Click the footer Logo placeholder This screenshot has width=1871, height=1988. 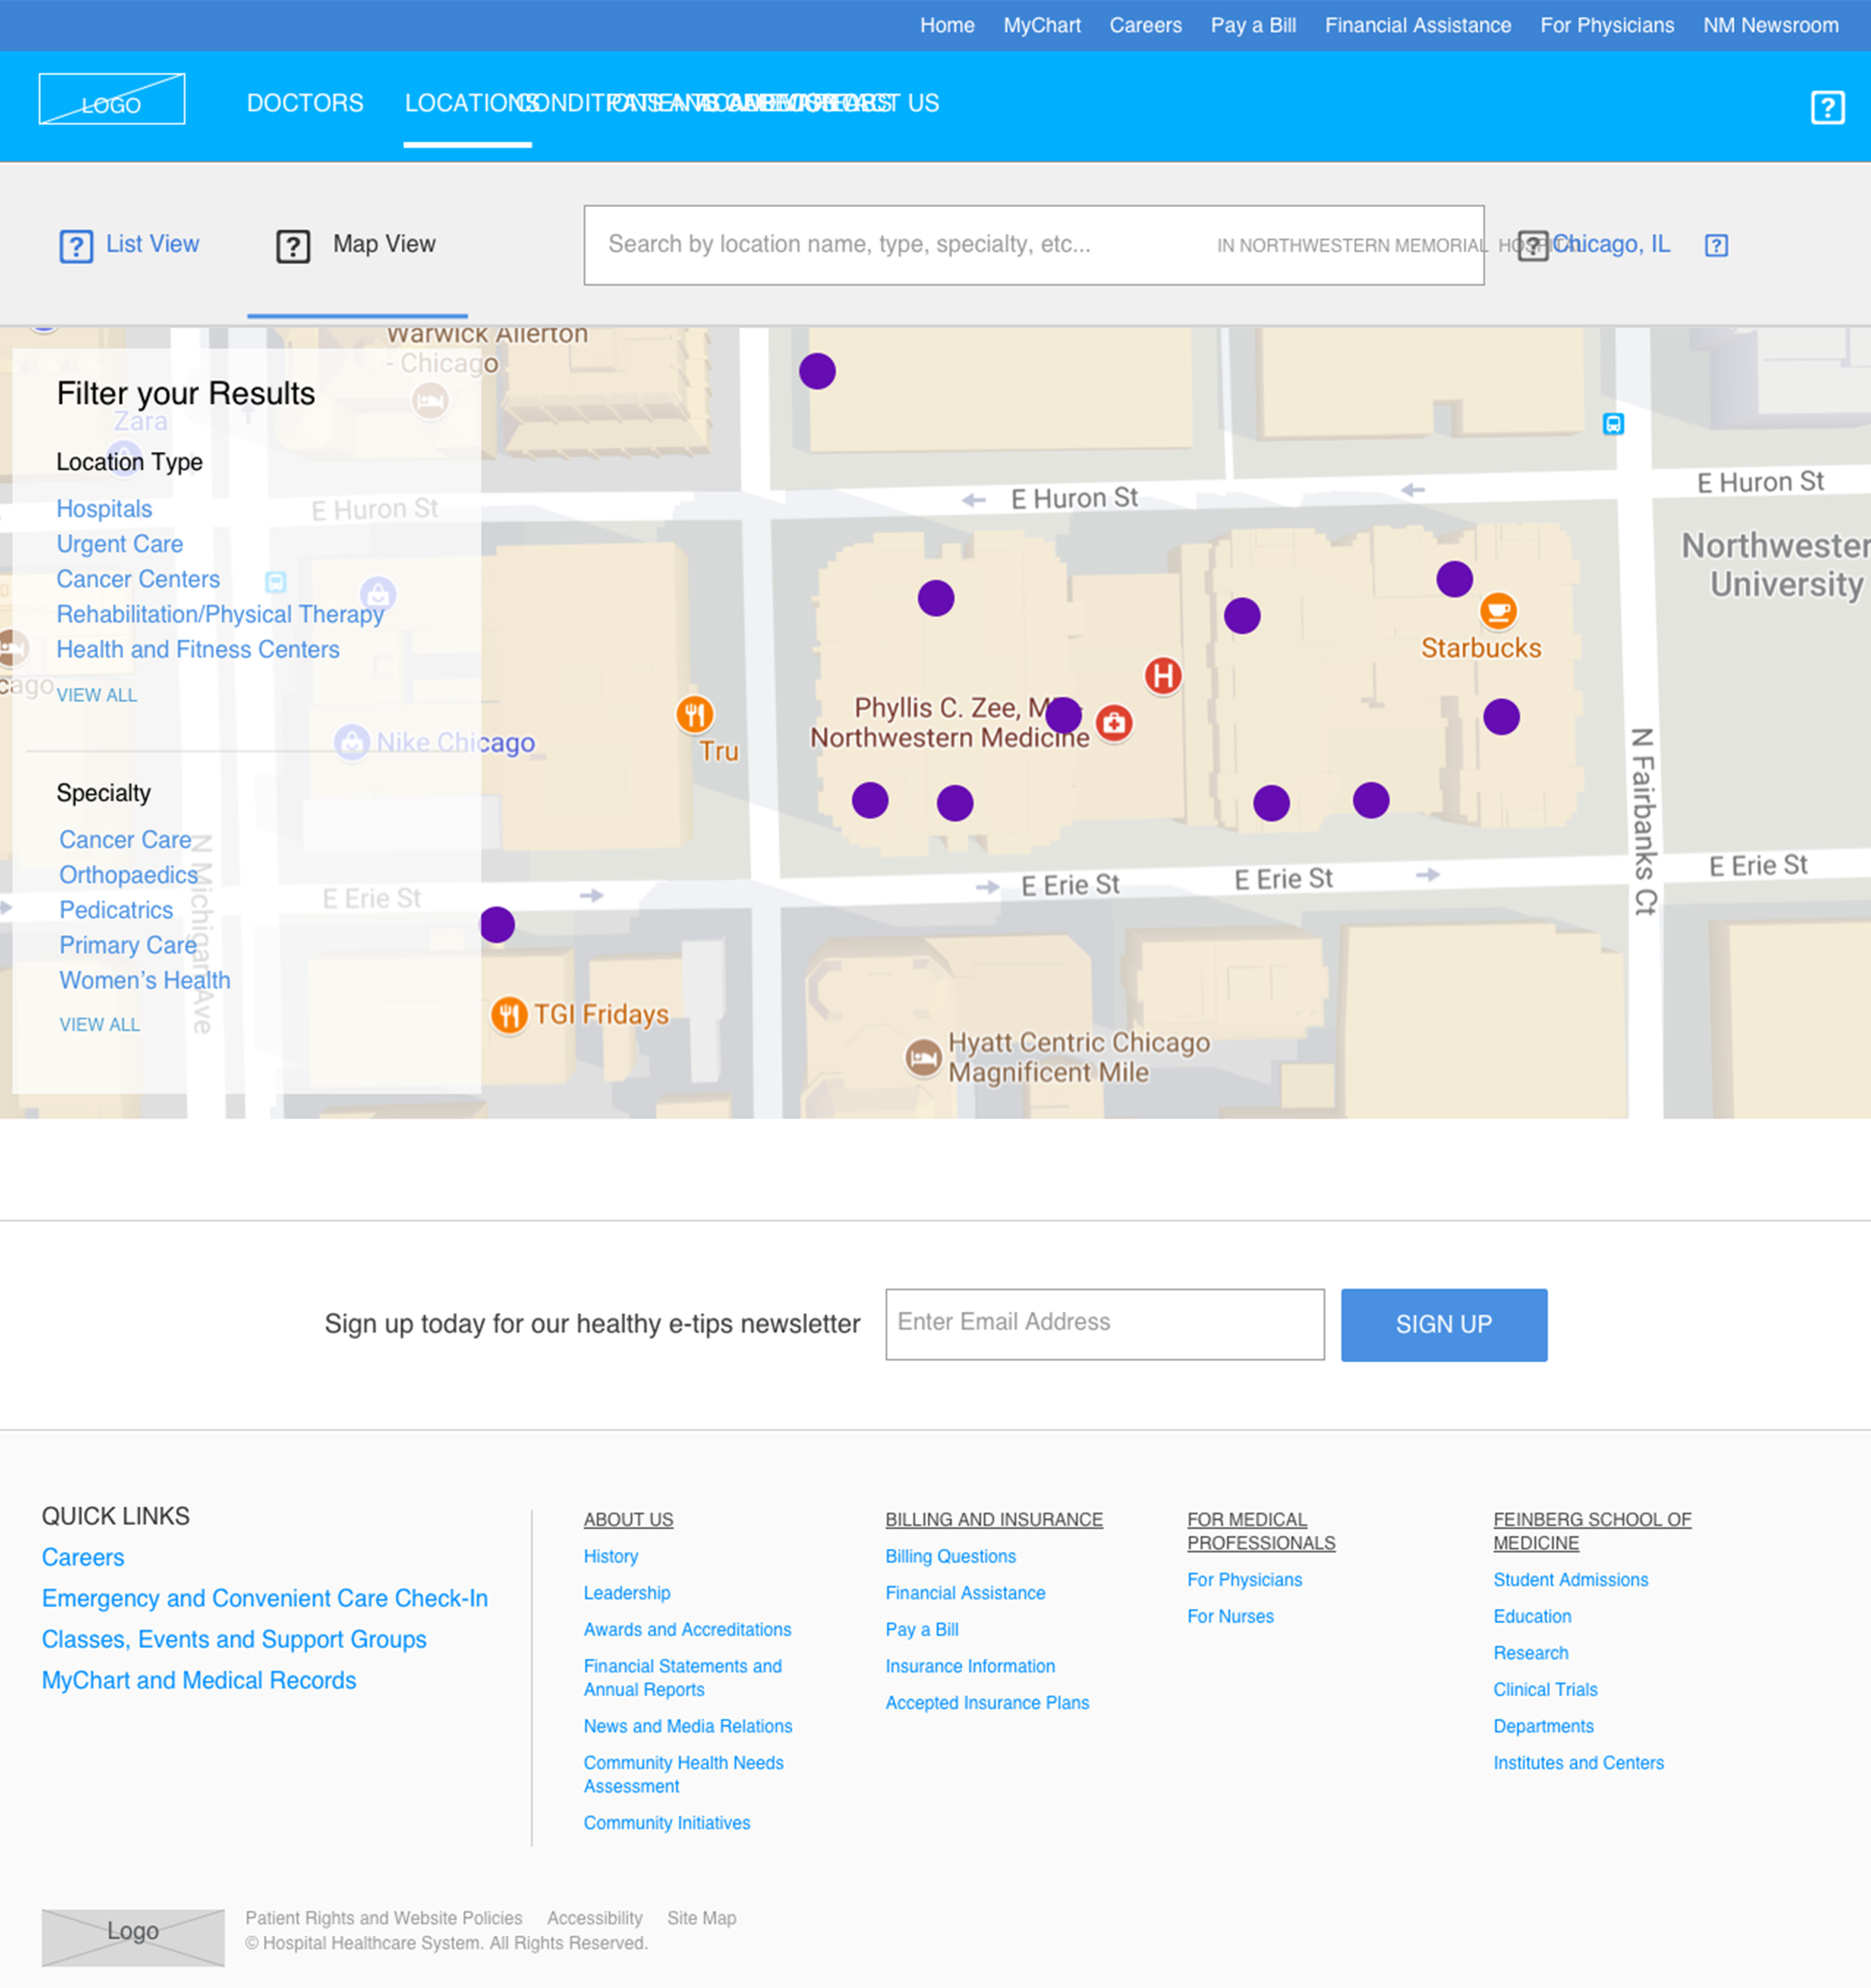(x=133, y=1937)
